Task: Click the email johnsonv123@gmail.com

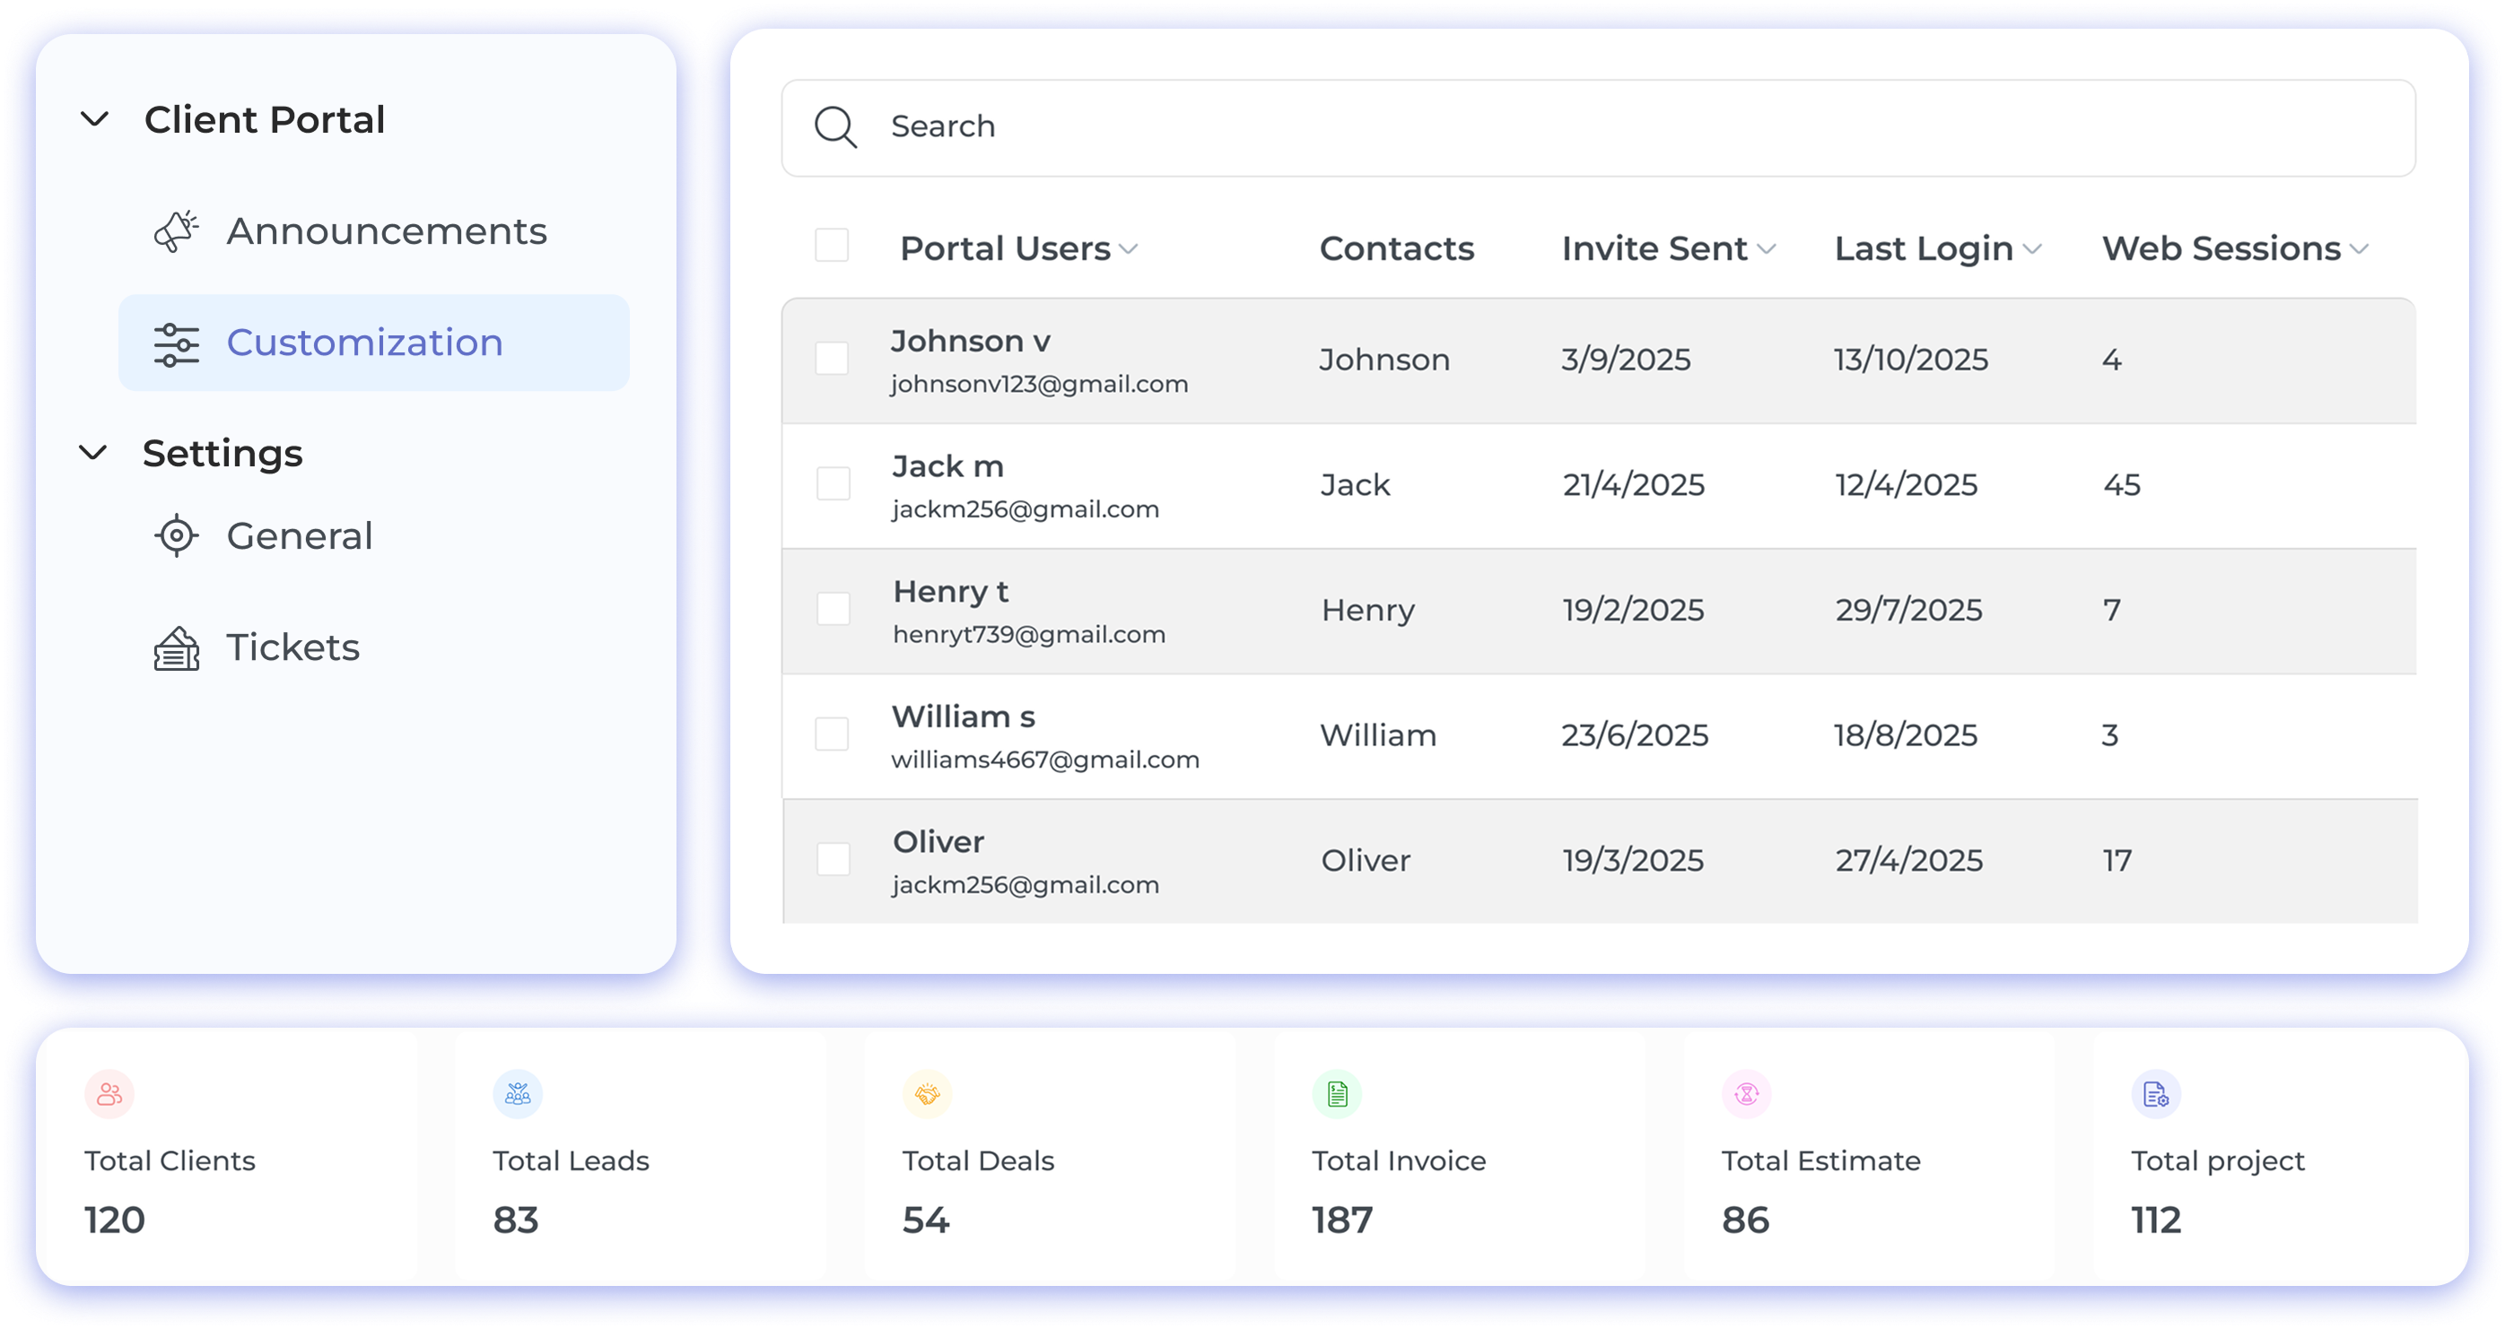Action: [1039, 384]
